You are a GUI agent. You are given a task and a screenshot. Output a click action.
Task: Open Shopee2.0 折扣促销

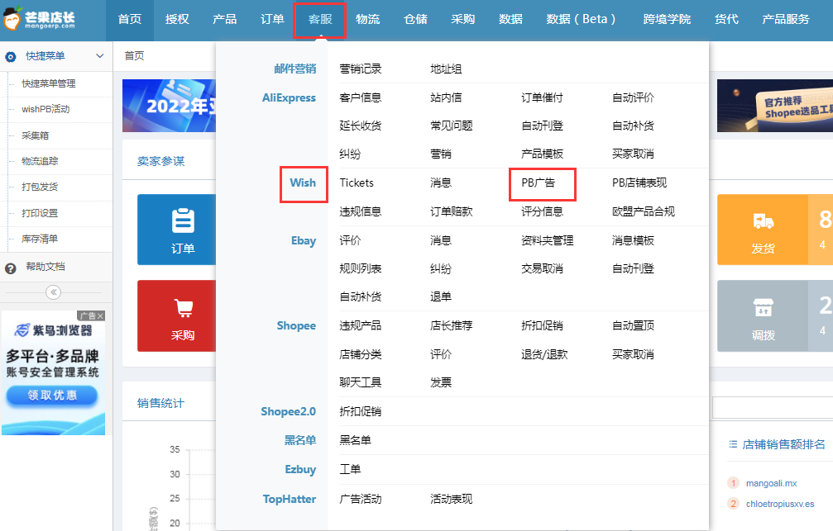360,411
